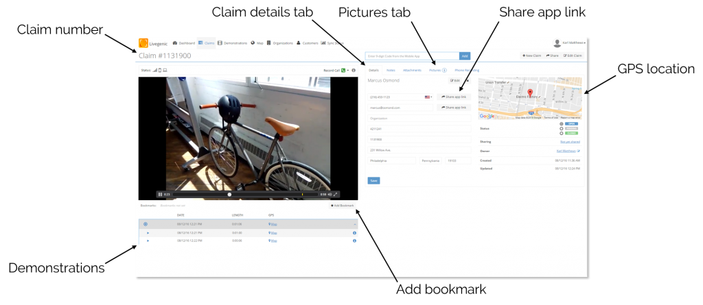The image size is (703, 305).
Task: Switch to the Pictures tab
Action: pyautogui.click(x=437, y=70)
